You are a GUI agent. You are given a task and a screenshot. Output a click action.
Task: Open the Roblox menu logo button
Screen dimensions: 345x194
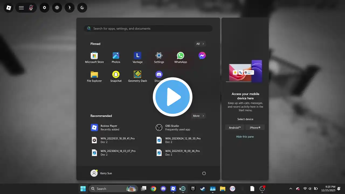pos(9,8)
